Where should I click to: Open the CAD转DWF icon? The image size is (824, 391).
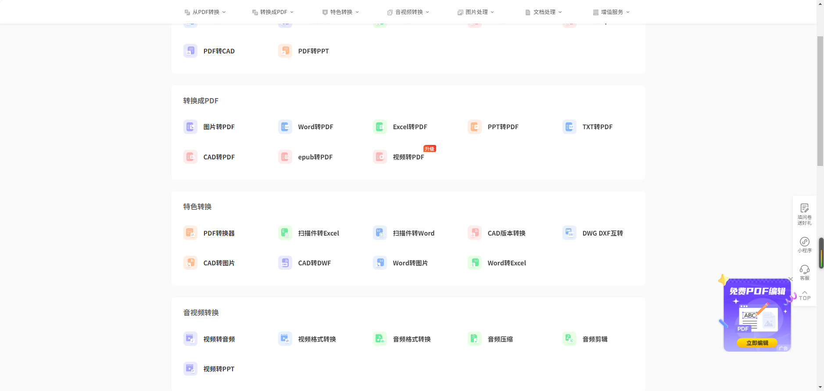[285, 263]
